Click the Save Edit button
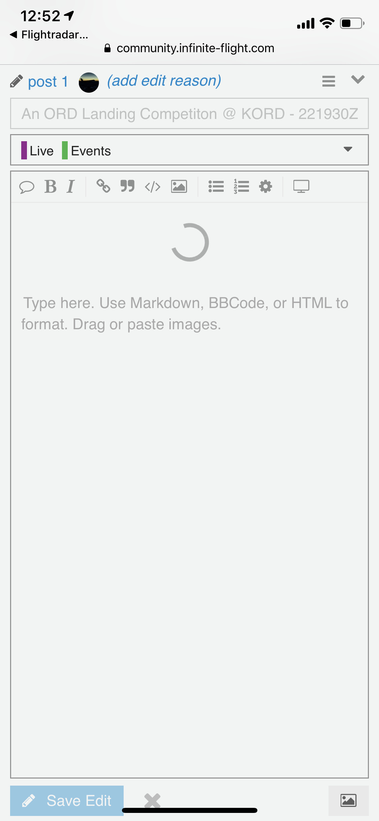The image size is (379, 821). [67, 801]
